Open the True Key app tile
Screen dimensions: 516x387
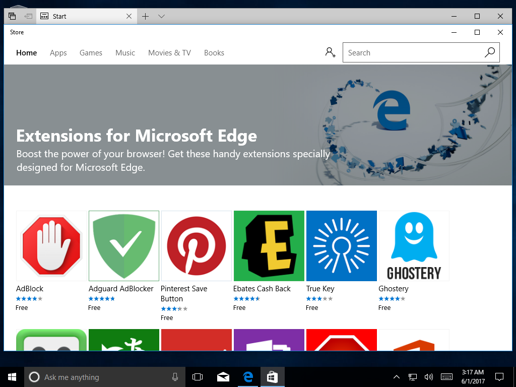[x=342, y=246]
